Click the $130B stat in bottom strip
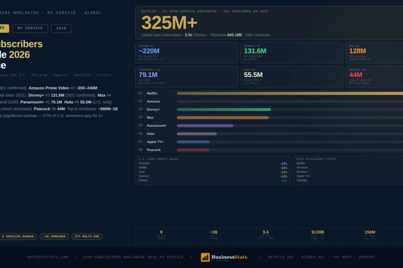The height and width of the screenshot is (268, 403). pyautogui.click(x=318, y=235)
